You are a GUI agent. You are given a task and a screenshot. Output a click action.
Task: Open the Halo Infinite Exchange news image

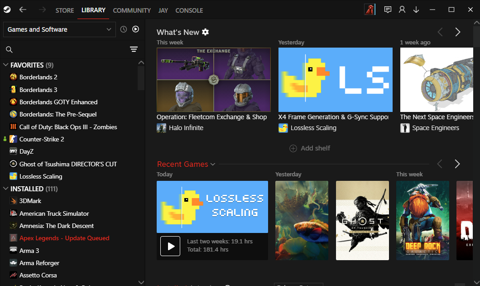[214, 80]
